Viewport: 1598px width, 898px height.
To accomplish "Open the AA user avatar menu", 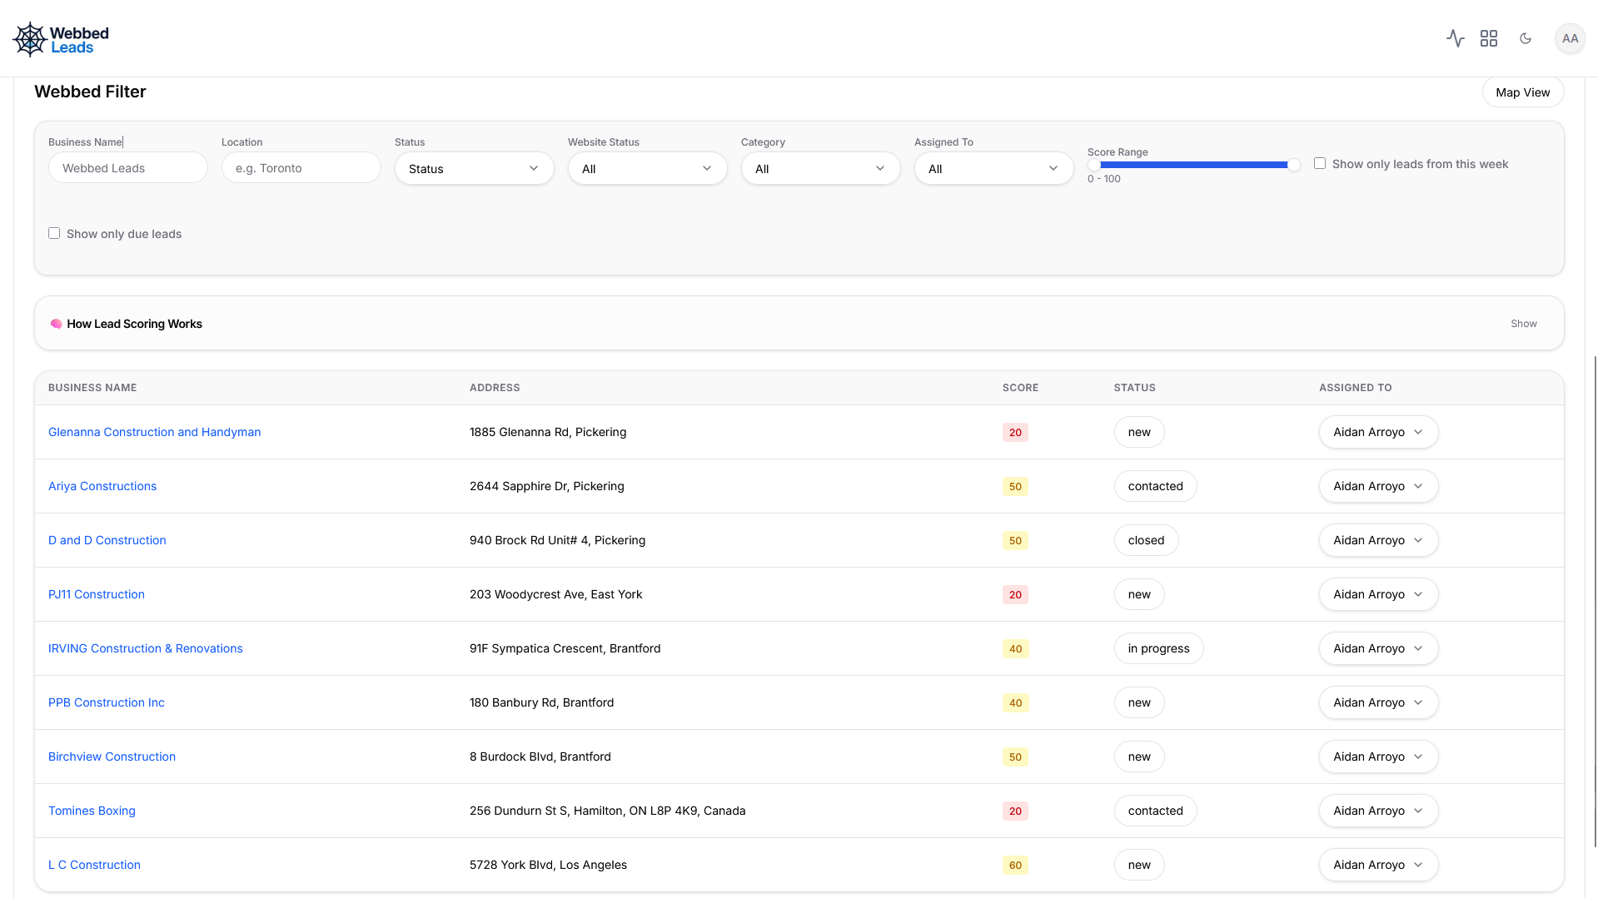I will [1570, 38].
